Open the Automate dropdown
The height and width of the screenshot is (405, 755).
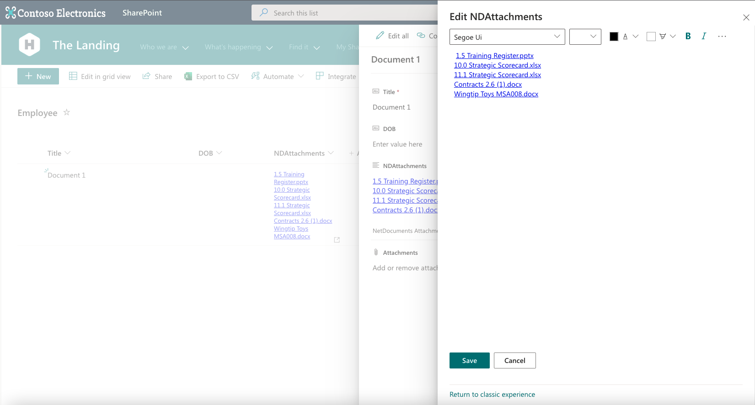(x=278, y=76)
